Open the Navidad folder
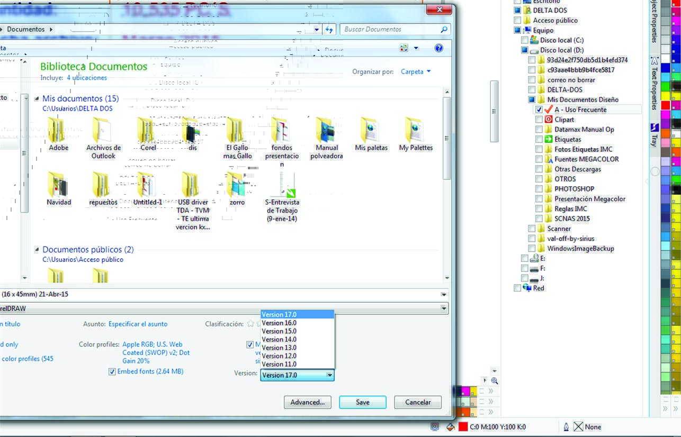Viewport: 681px width, 437px height. pos(58,189)
